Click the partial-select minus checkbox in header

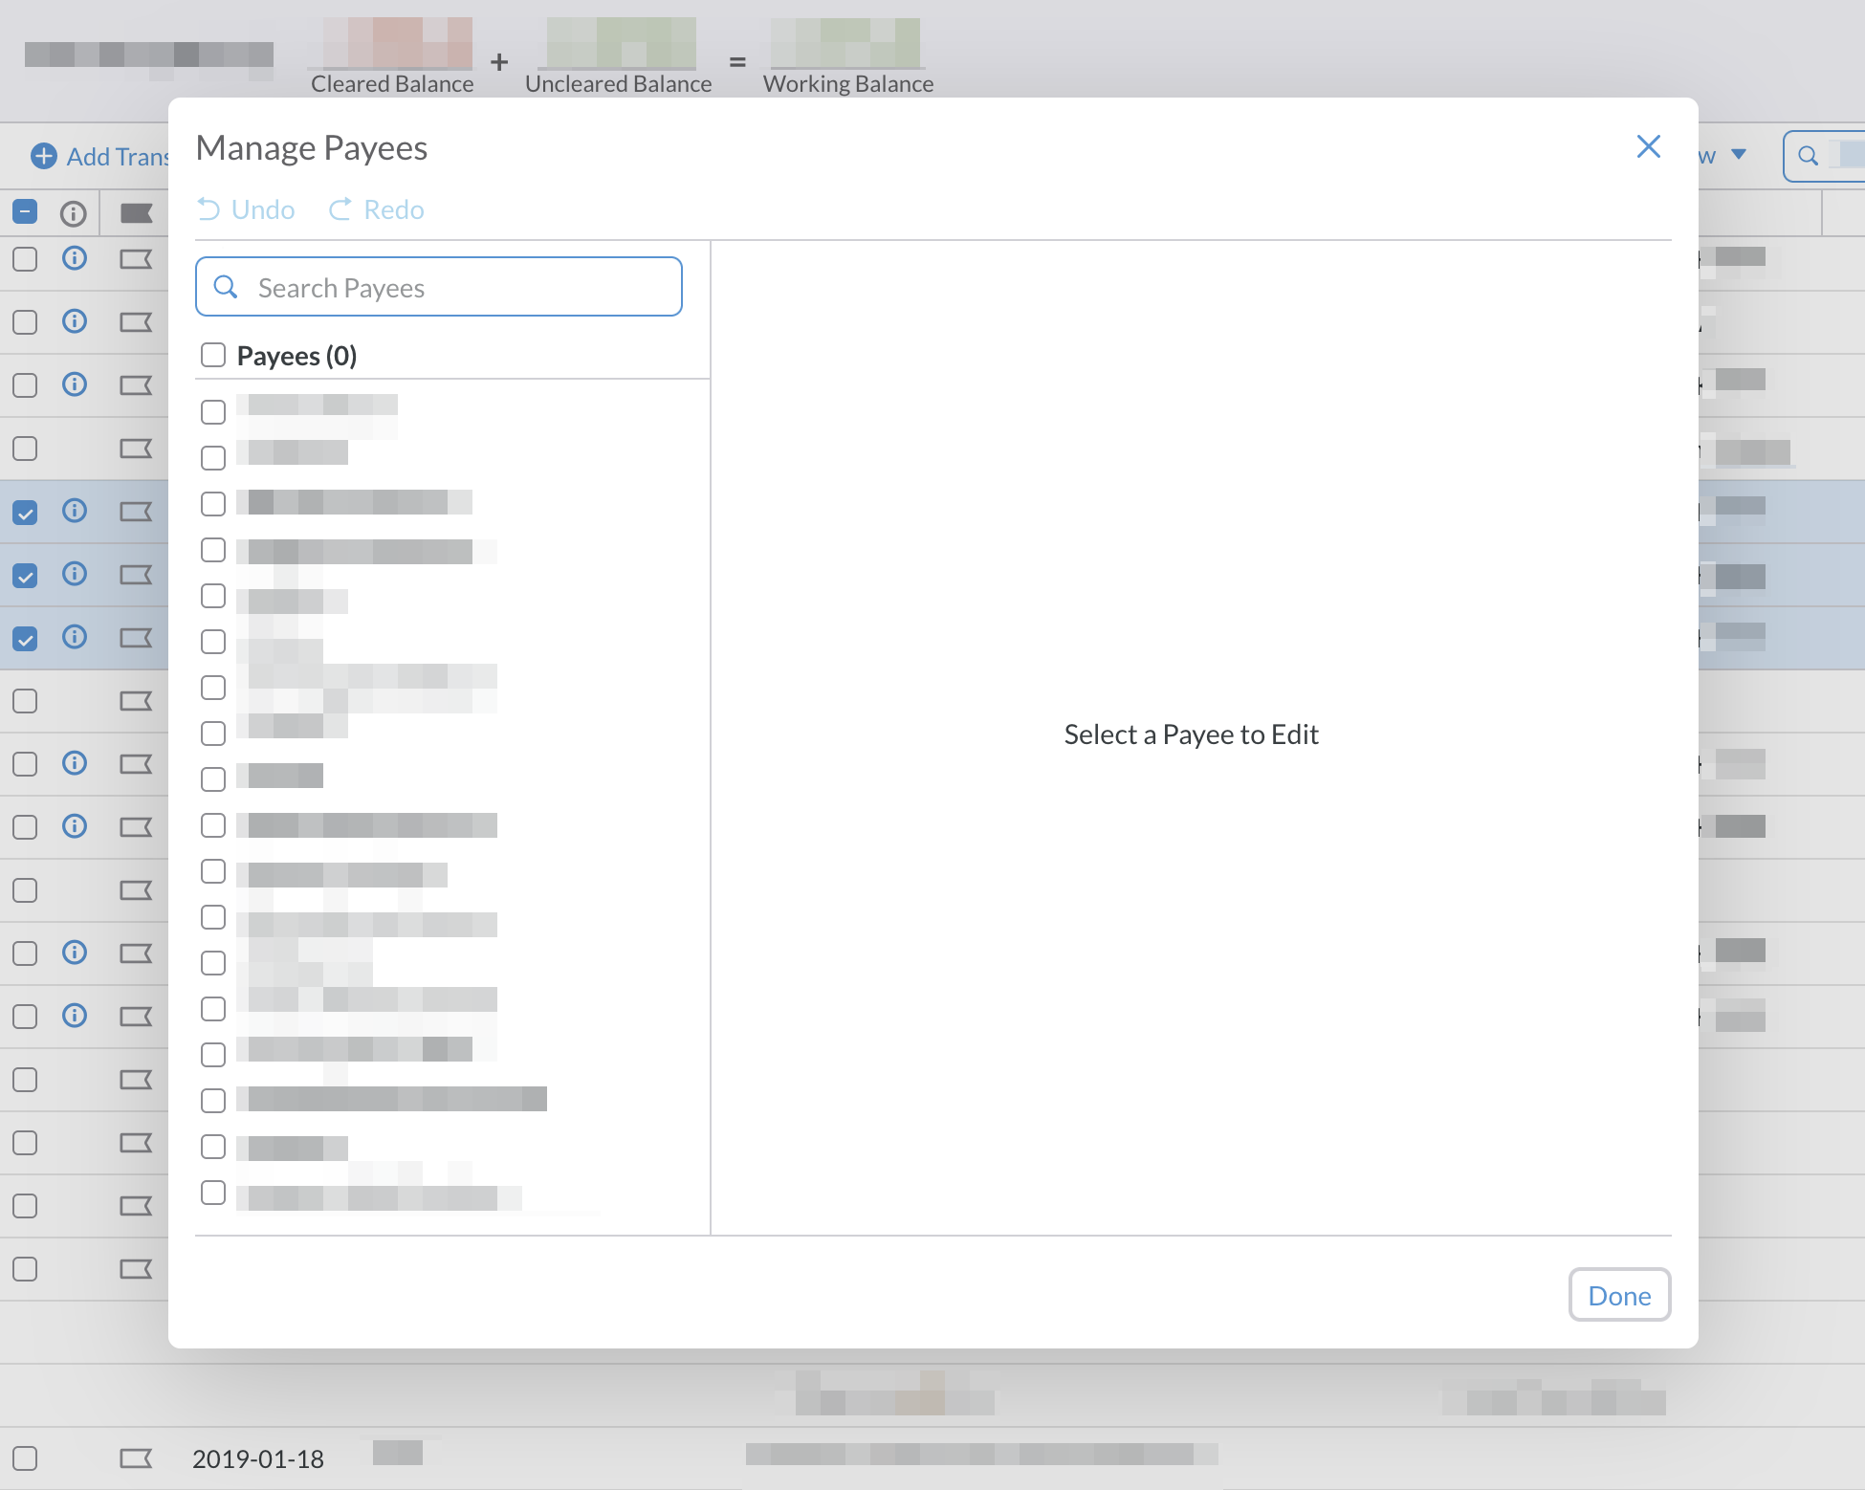[x=25, y=209]
